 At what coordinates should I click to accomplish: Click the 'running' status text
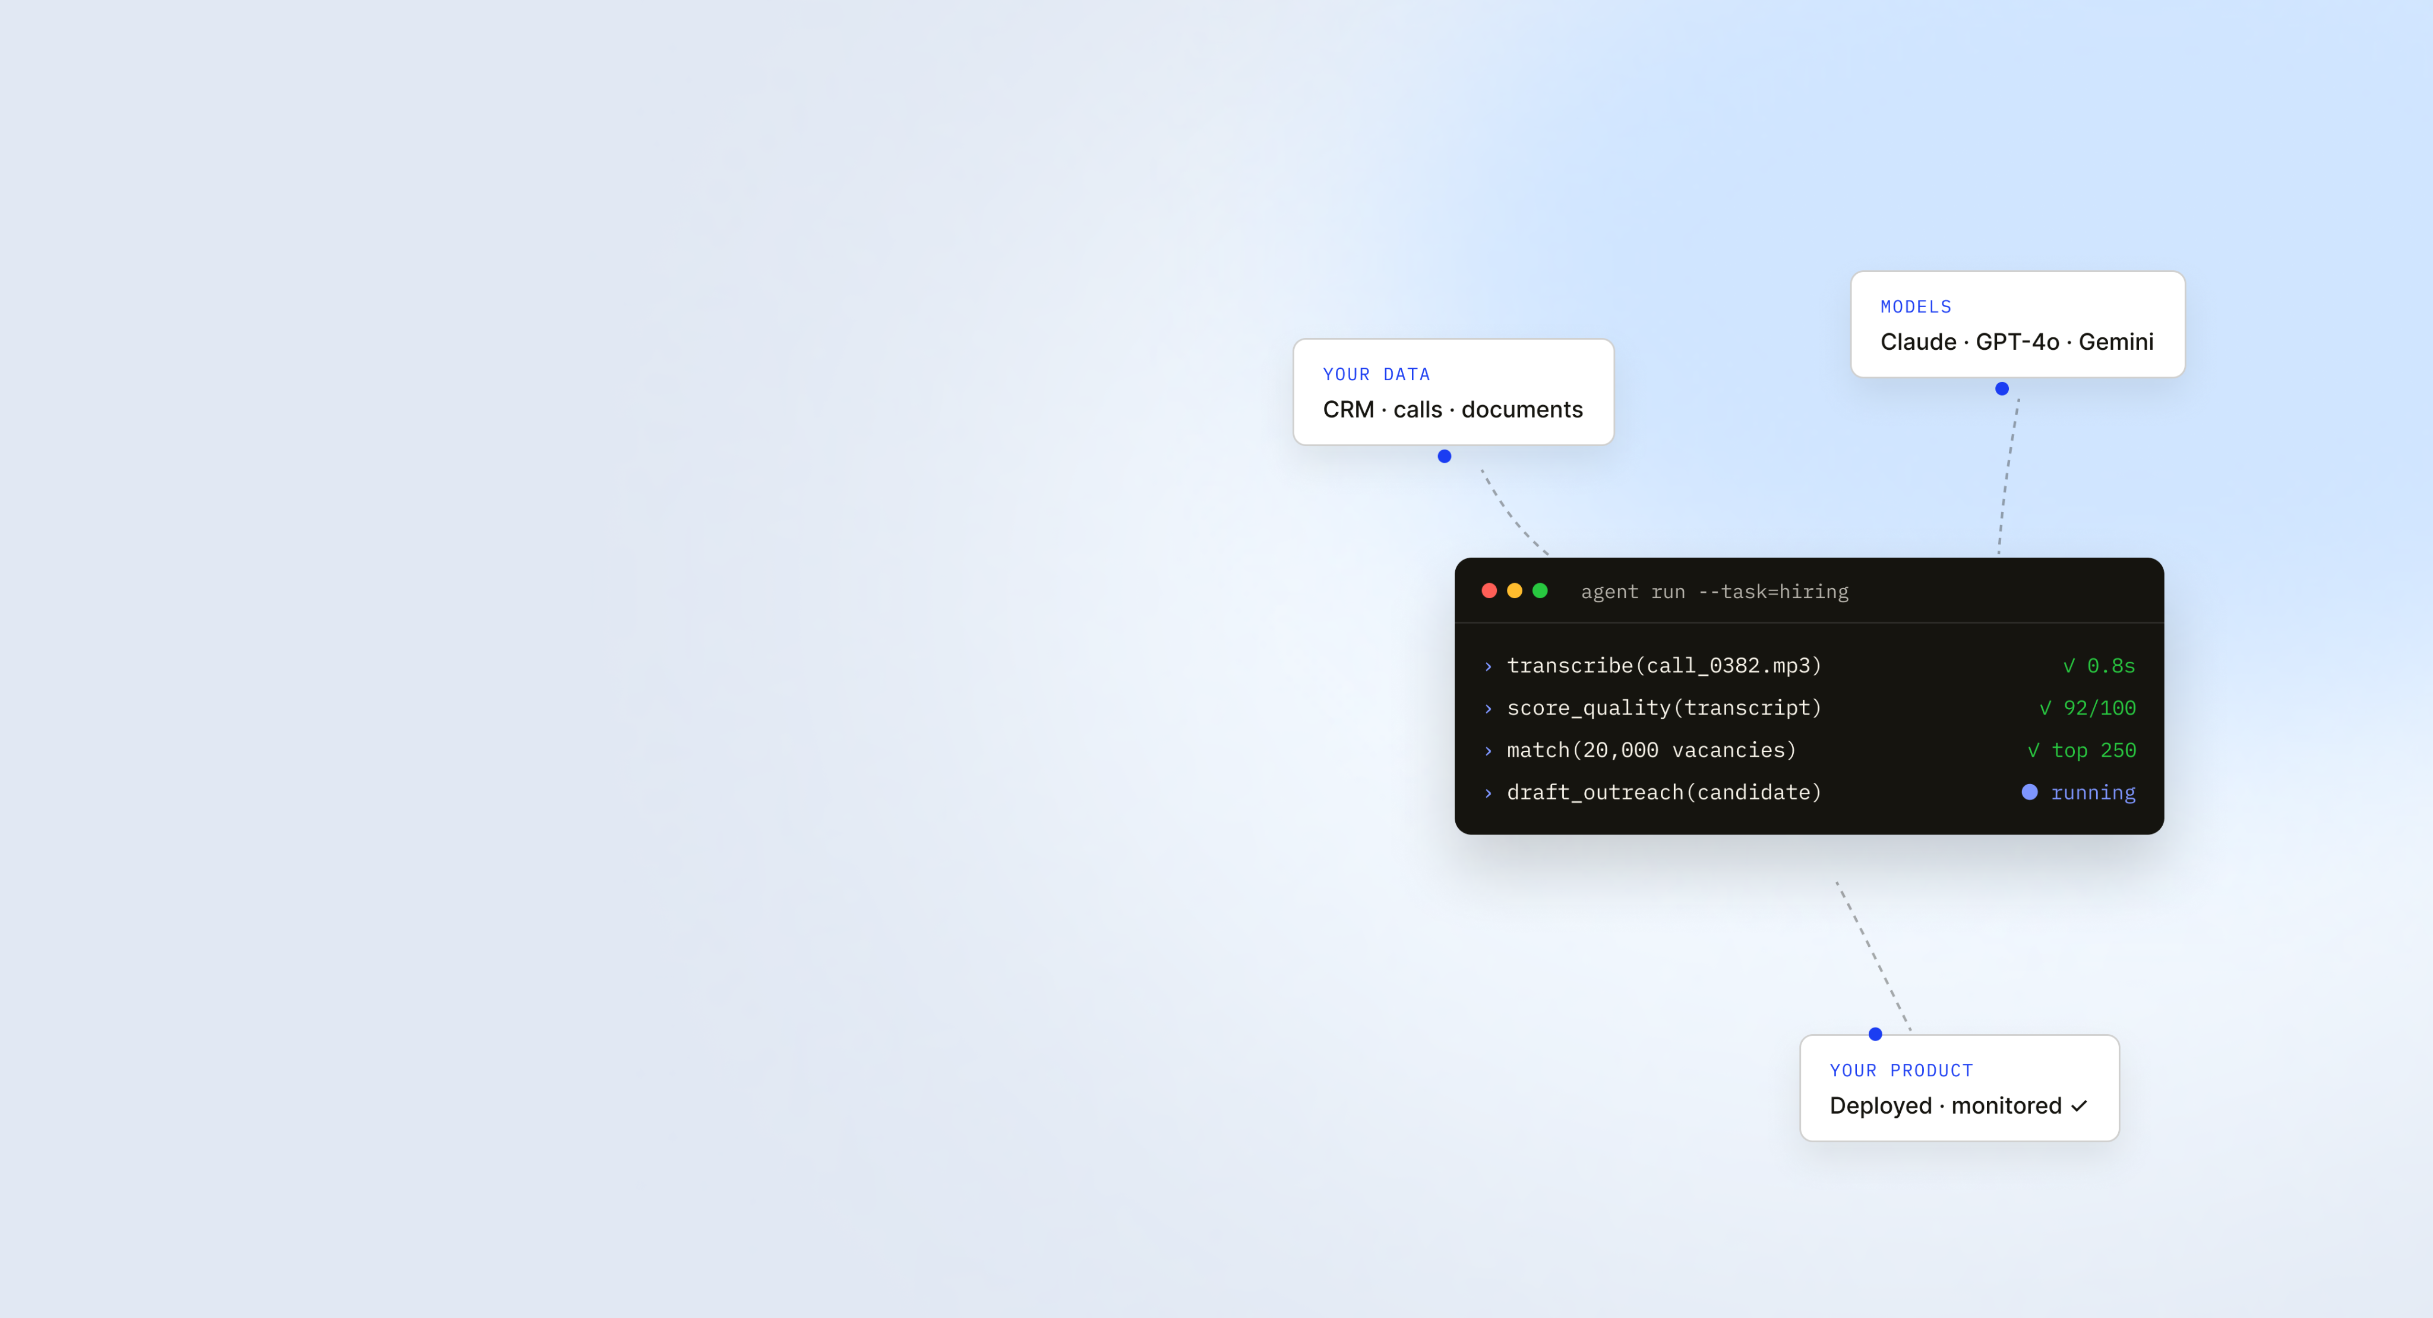(2093, 793)
